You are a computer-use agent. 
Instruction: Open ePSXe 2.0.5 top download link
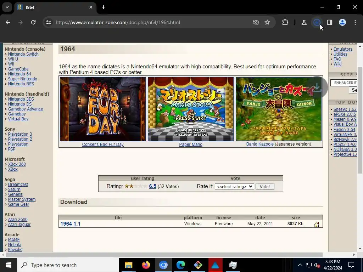pos(345,114)
